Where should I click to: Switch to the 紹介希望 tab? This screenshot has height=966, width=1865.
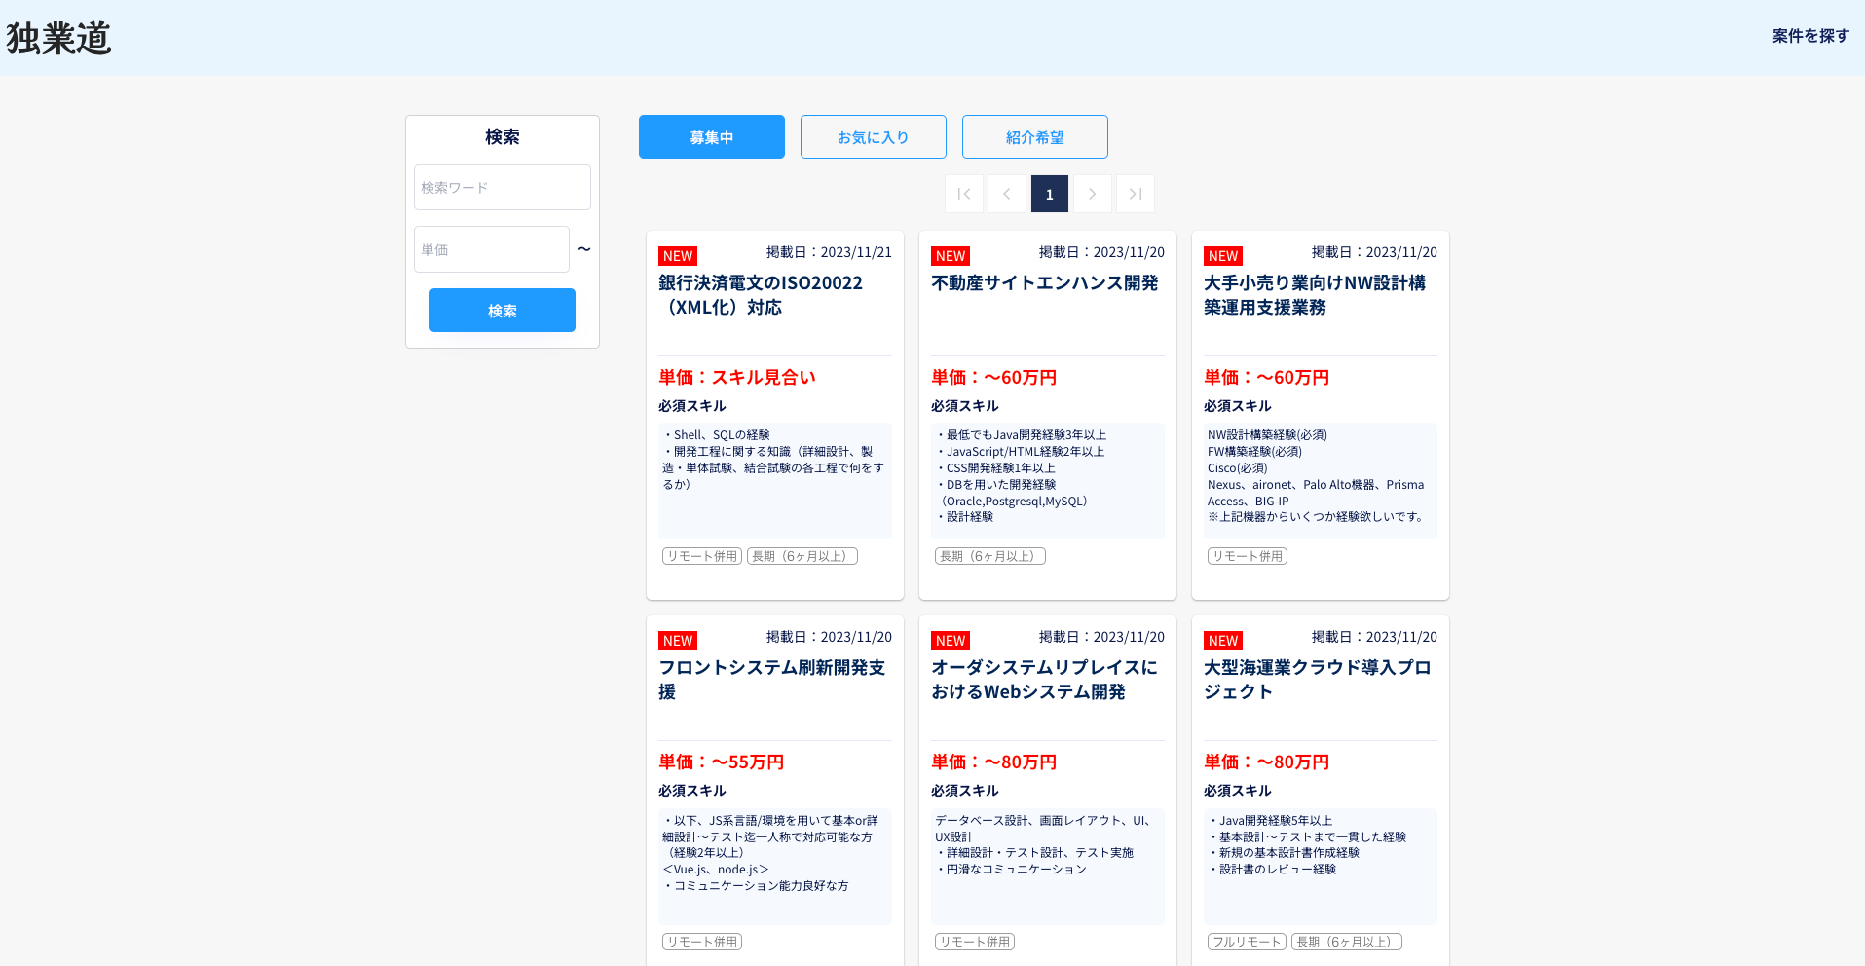(x=1034, y=137)
